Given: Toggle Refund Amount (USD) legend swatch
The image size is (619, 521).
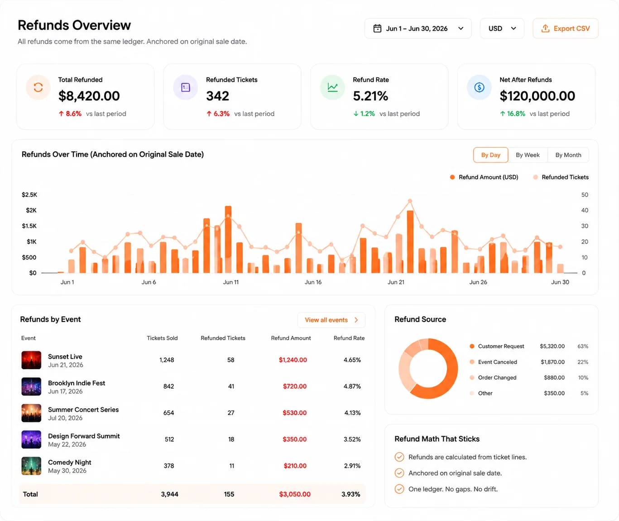Looking at the screenshot, I should [x=452, y=177].
